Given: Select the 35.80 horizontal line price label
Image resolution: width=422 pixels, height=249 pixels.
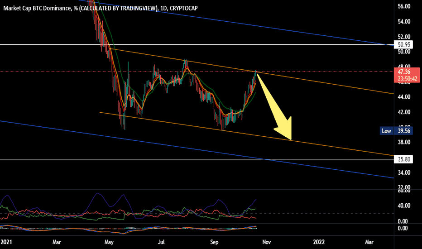Looking at the screenshot, I should click(403, 159).
